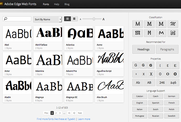Toggle all caps AB property
181x122 pixels.
149,83
